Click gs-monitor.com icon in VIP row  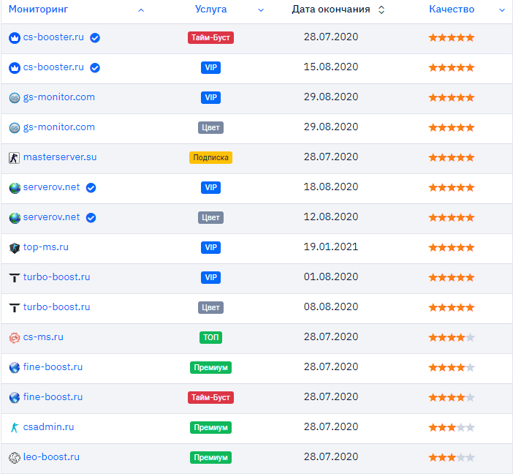click(15, 97)
